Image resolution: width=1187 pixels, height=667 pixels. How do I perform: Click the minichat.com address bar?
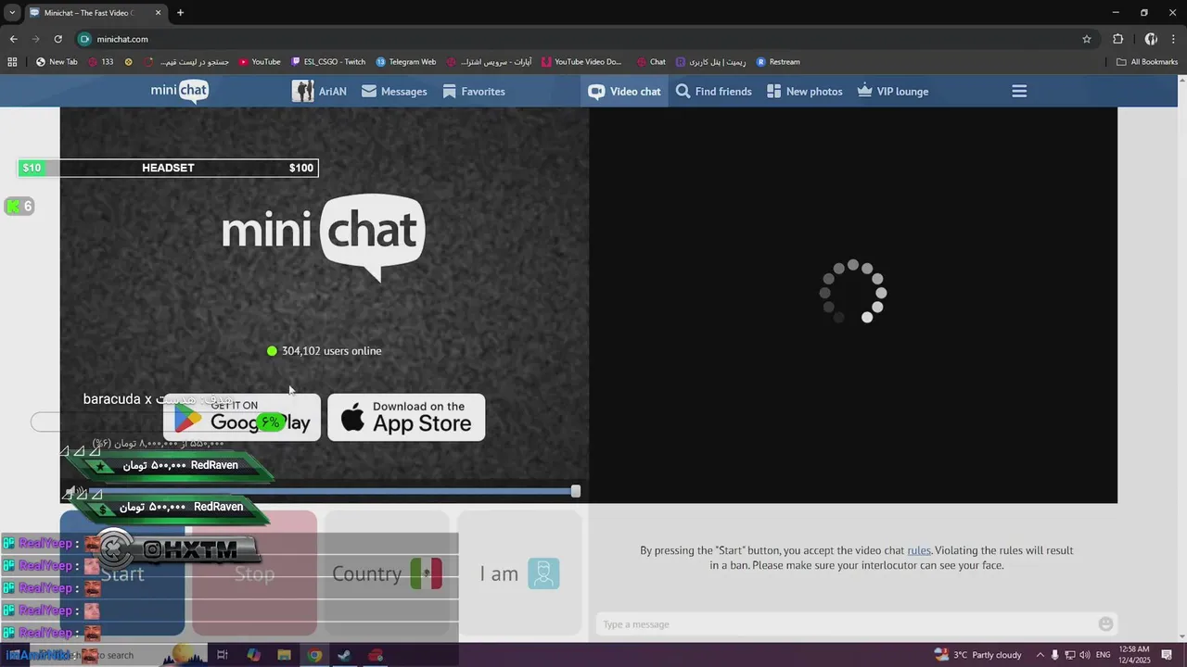[584, 39]
